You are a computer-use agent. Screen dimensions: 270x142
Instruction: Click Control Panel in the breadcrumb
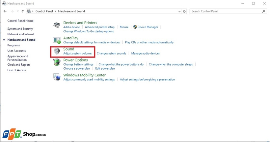[x=44, y=11]
